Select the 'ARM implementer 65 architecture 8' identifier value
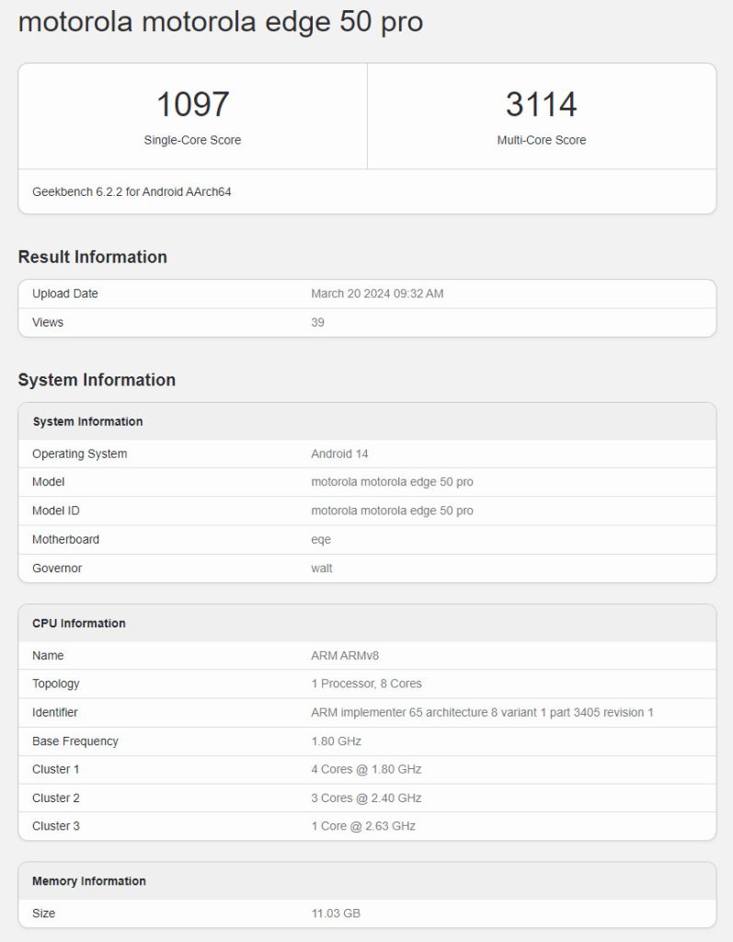This screenshot has height=942, width=733. pos(482,713)
